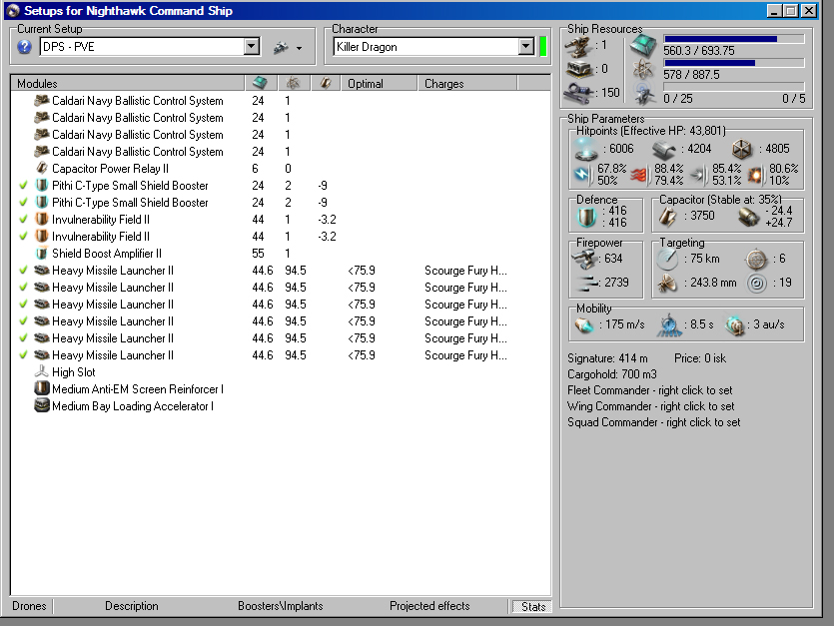Click the hull hitpoints icon showing 4805
The height and width of the screenshot is (626, 834).
click(741, 150)
